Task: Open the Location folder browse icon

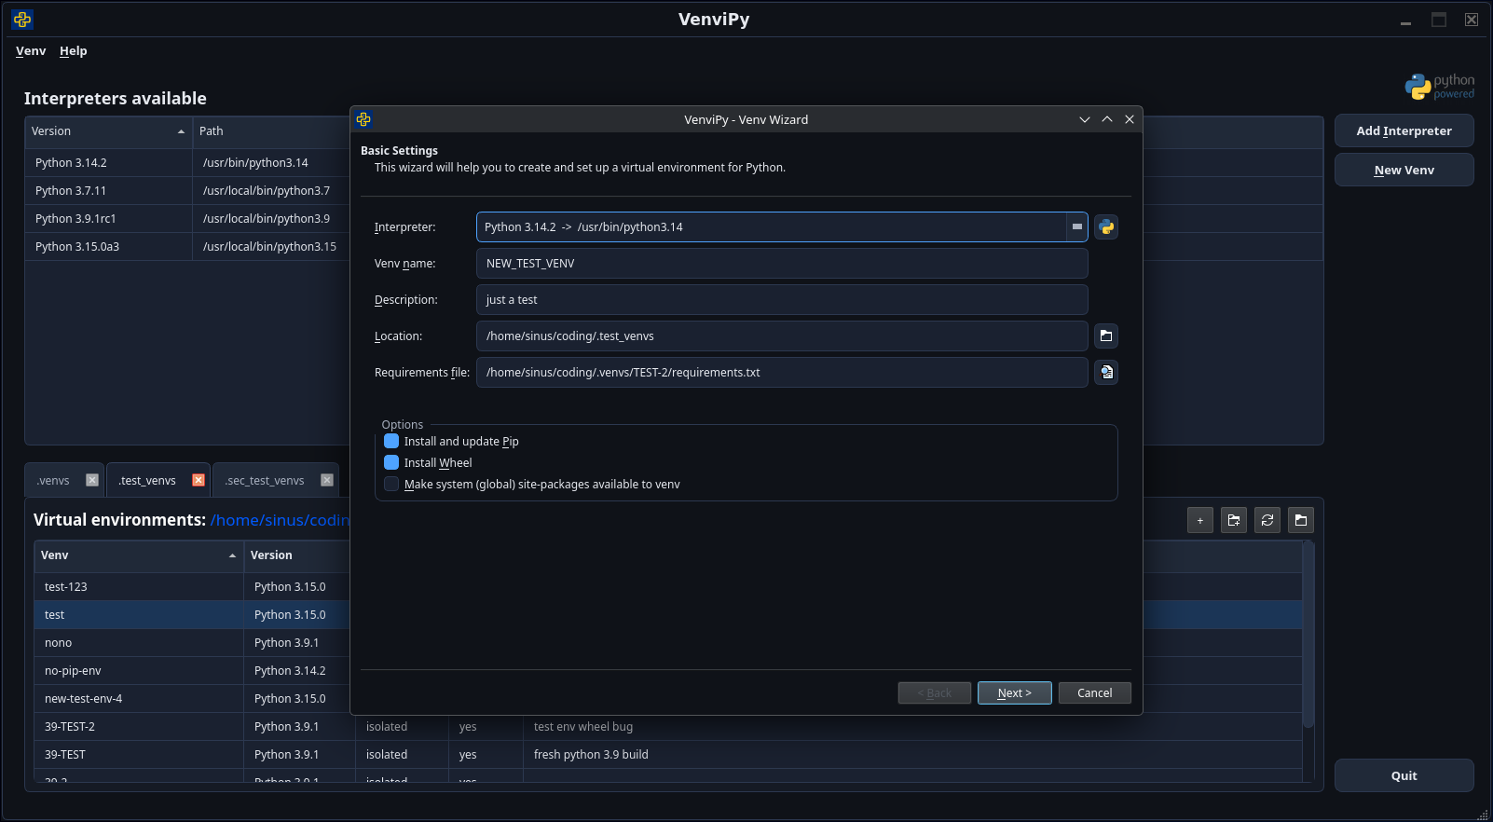Action: pyautogui.click(x=1106, y=336)
